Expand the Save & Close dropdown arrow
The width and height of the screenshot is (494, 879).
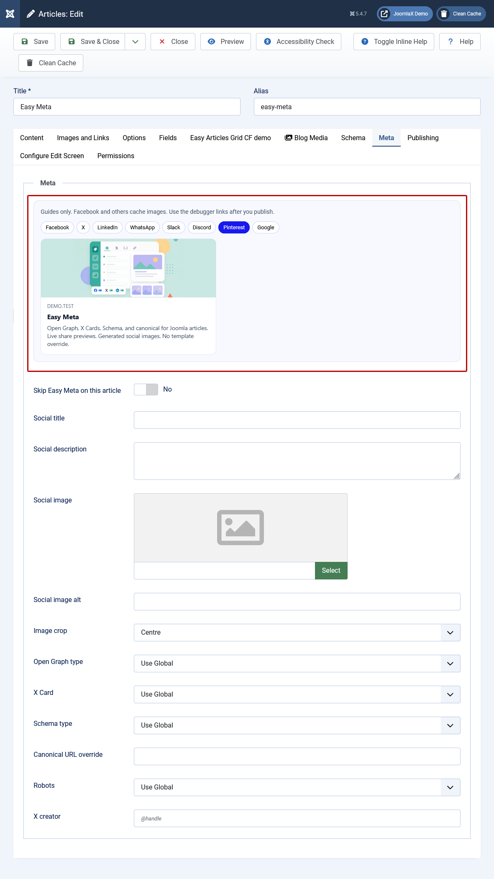[135, 42]
